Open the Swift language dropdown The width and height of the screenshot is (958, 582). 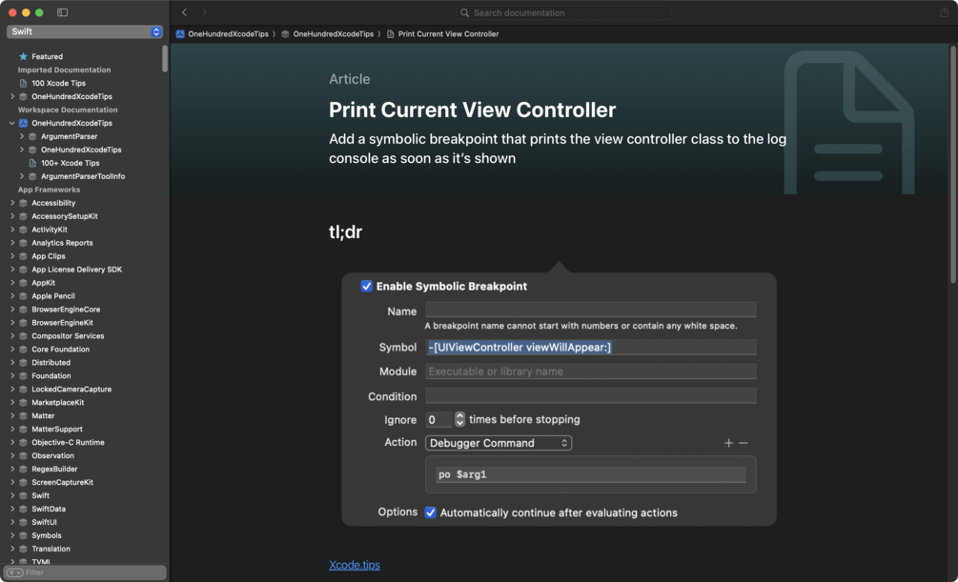pos(84,31)
